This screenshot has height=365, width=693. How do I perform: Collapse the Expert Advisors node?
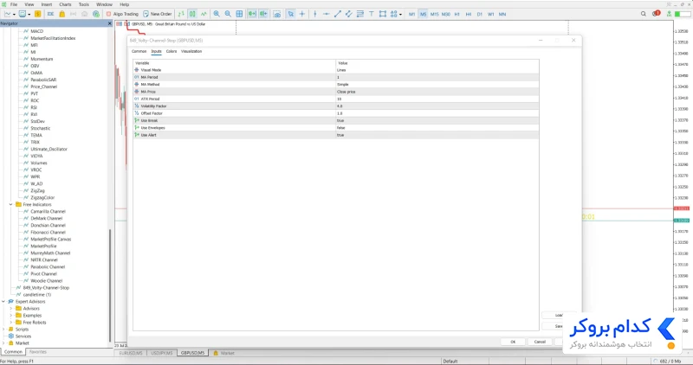click(3, 302)
